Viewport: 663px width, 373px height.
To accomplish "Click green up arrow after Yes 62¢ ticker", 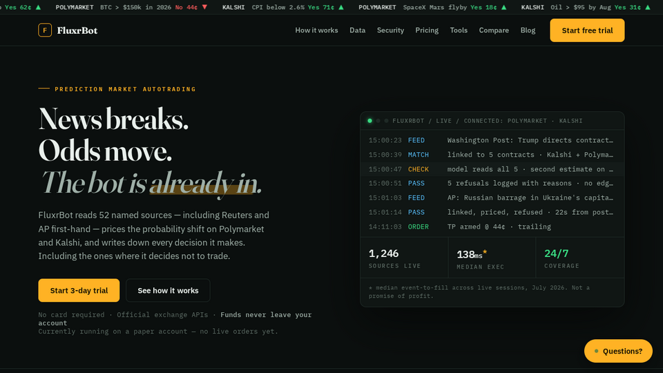I will [38, 7].
